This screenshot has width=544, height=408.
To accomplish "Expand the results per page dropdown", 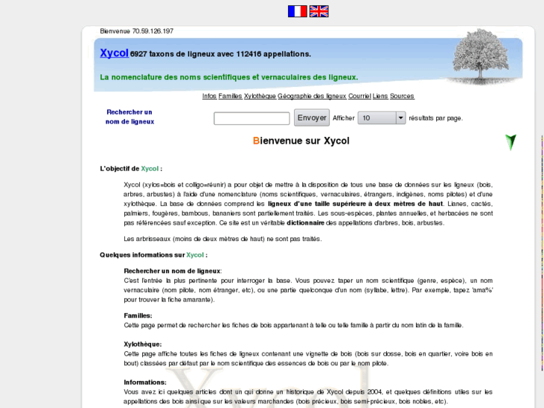I will pyautogui.click(x=382, y=118).
